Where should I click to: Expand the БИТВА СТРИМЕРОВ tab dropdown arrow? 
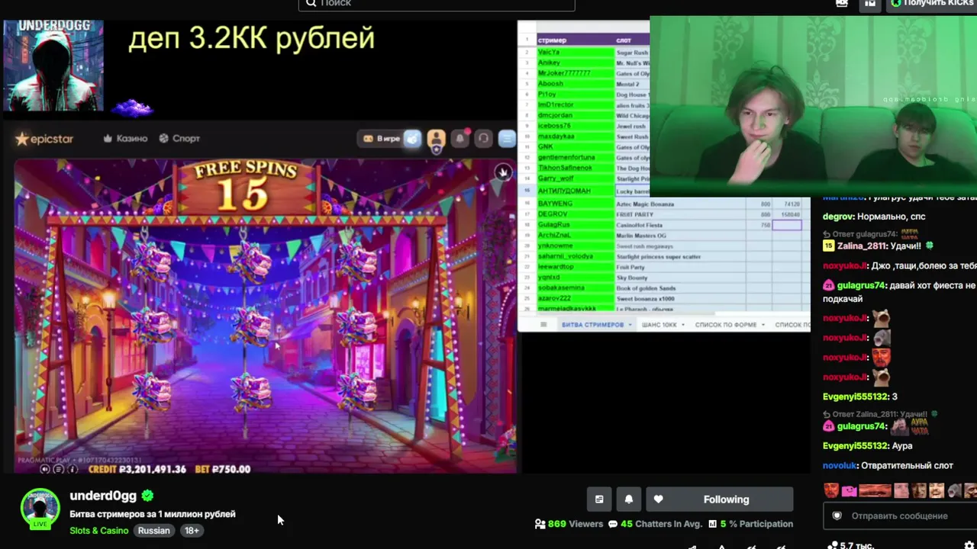629,325
